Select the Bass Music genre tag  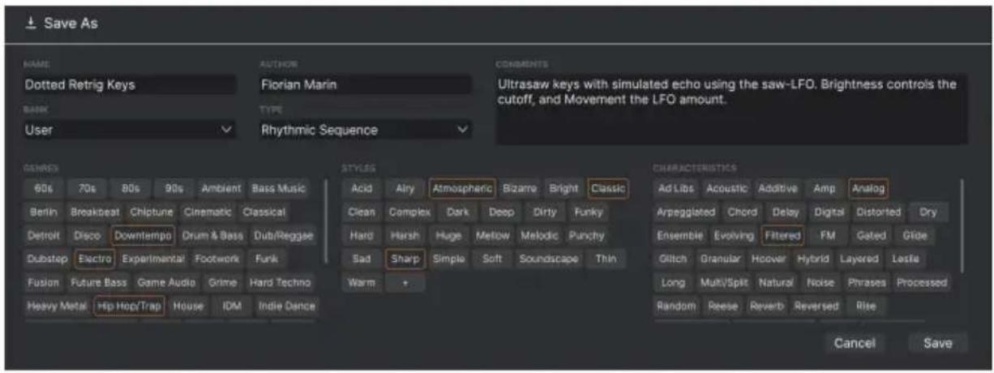278,188
